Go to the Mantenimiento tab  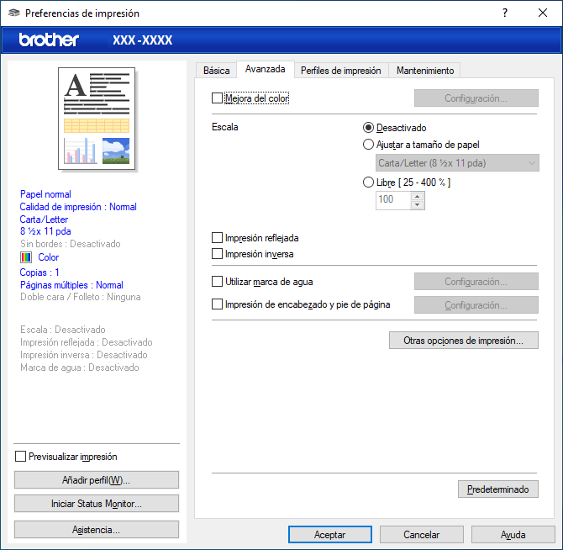424,71
